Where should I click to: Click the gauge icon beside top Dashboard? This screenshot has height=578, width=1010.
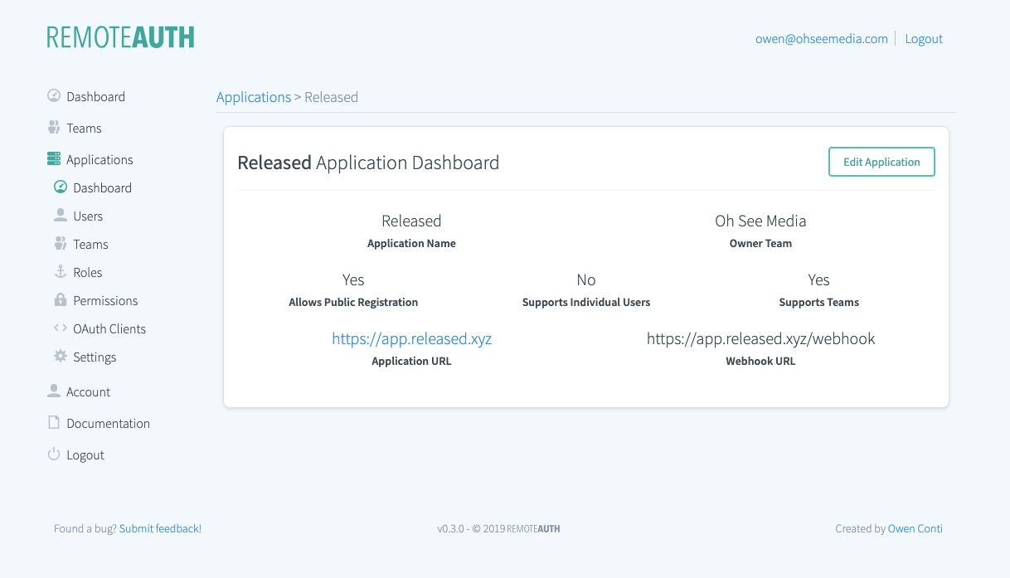(x=54, y=96)
